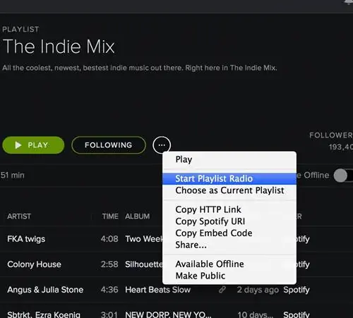Open album Two Weeks in the FKA twigs row
The height and width of the screenshot is (318, 353).
click(144, 239)
